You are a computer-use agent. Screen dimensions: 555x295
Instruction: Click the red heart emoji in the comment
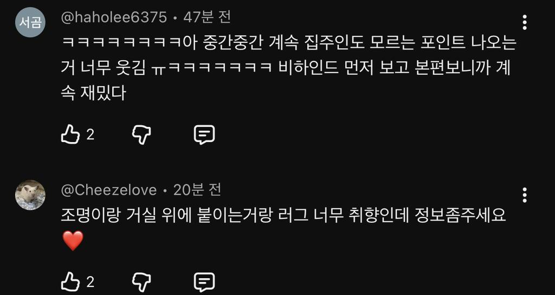coord(73,240)
